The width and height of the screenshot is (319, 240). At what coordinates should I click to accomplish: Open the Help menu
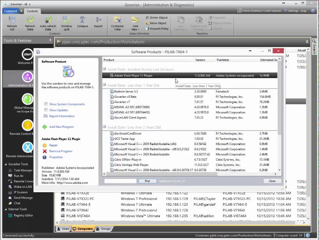click(303, 11)
